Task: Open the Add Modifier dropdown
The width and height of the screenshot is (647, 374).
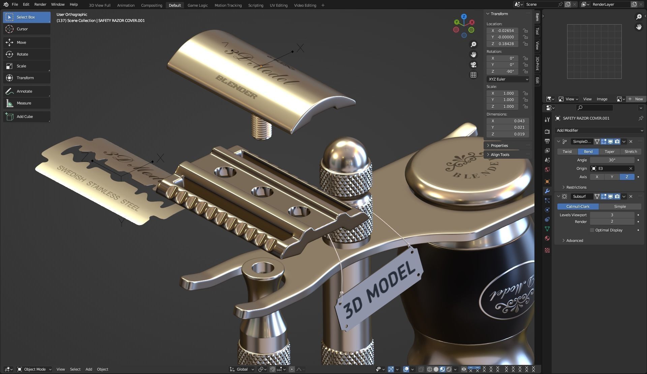Action: coord(599,130)
